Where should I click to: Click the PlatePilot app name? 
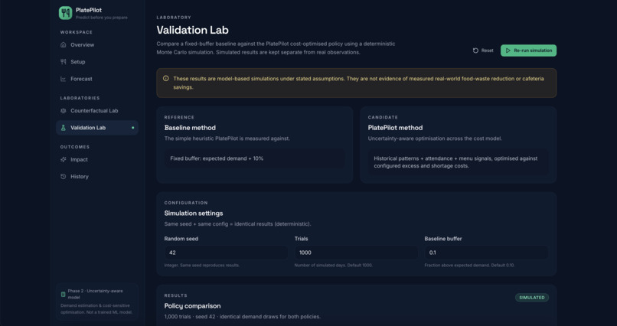click(x=89, y=10)
